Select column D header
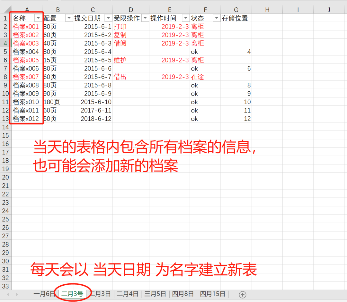 click(131, 10)
